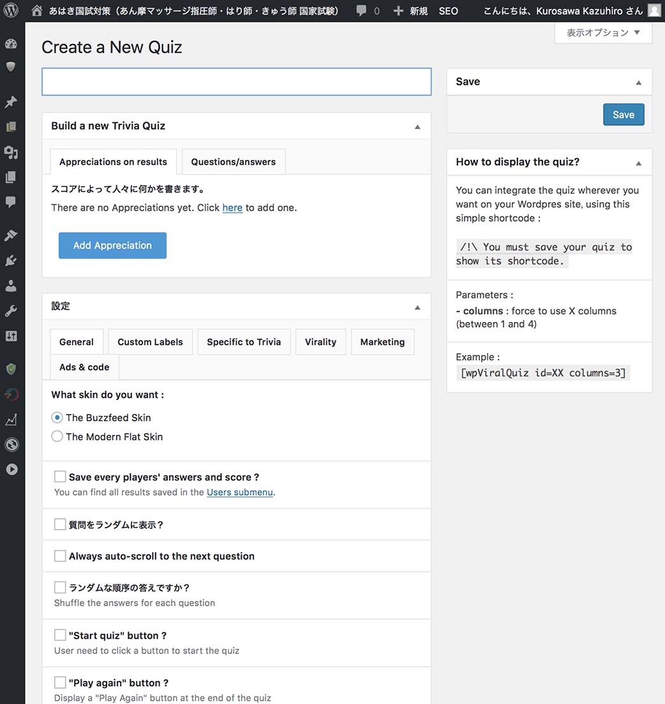
Task: Open the Custom Labels settings tab
Action: tap(150, 342)
